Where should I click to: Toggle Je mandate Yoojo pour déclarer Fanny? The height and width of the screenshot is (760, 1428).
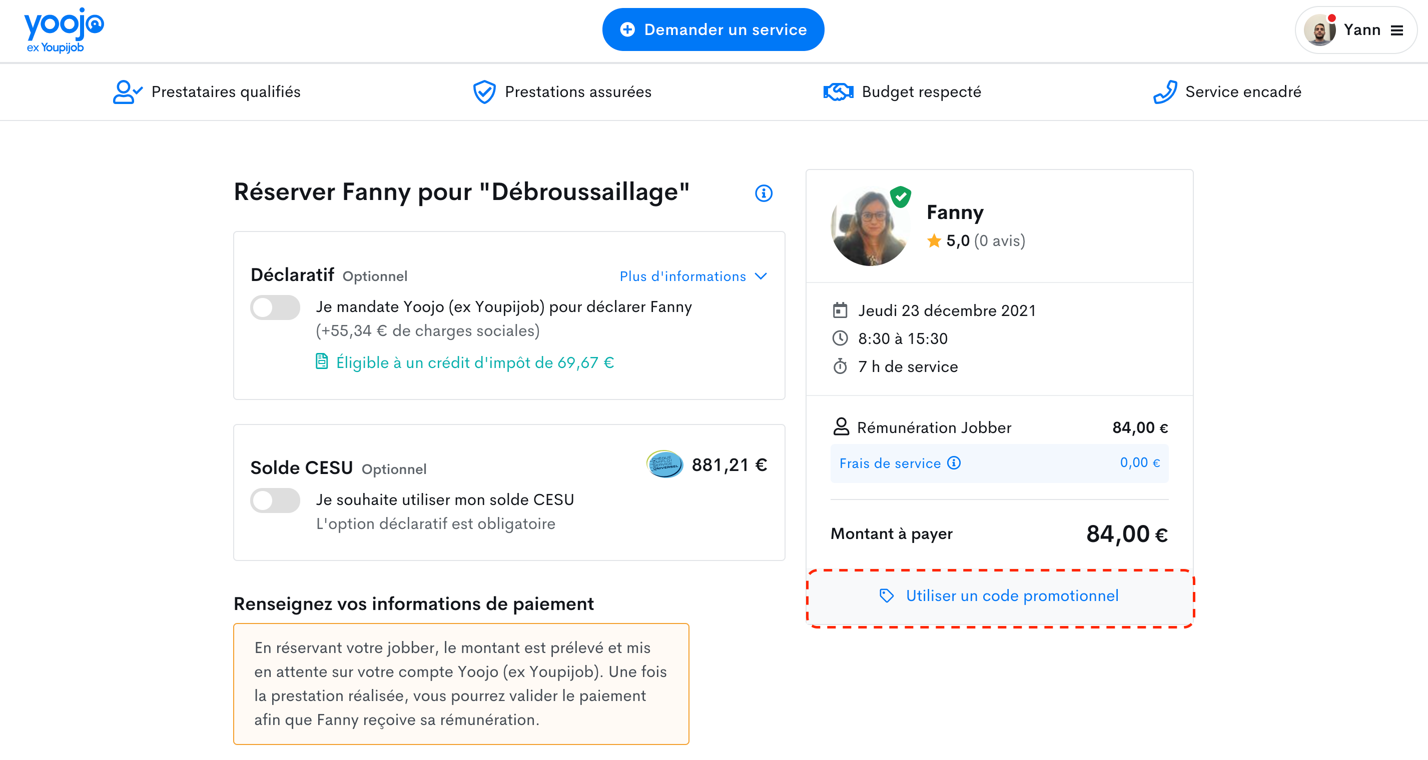[x=276, y=307]
